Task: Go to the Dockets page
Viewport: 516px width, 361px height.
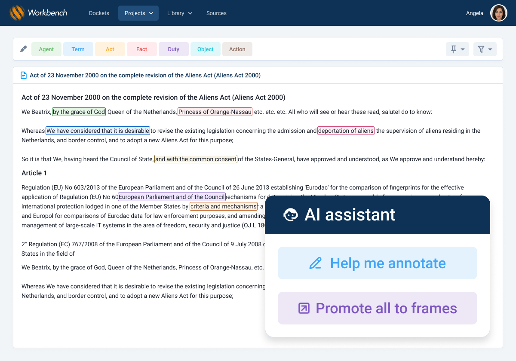Action: 99,13
